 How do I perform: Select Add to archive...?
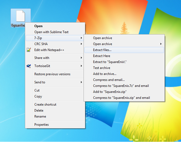click(x=124, y=74)
